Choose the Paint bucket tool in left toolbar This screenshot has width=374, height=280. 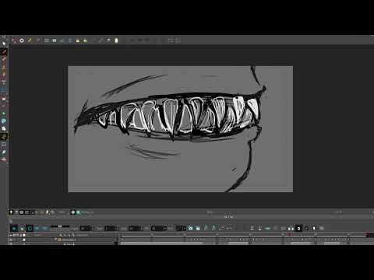[x=4, y=98]
